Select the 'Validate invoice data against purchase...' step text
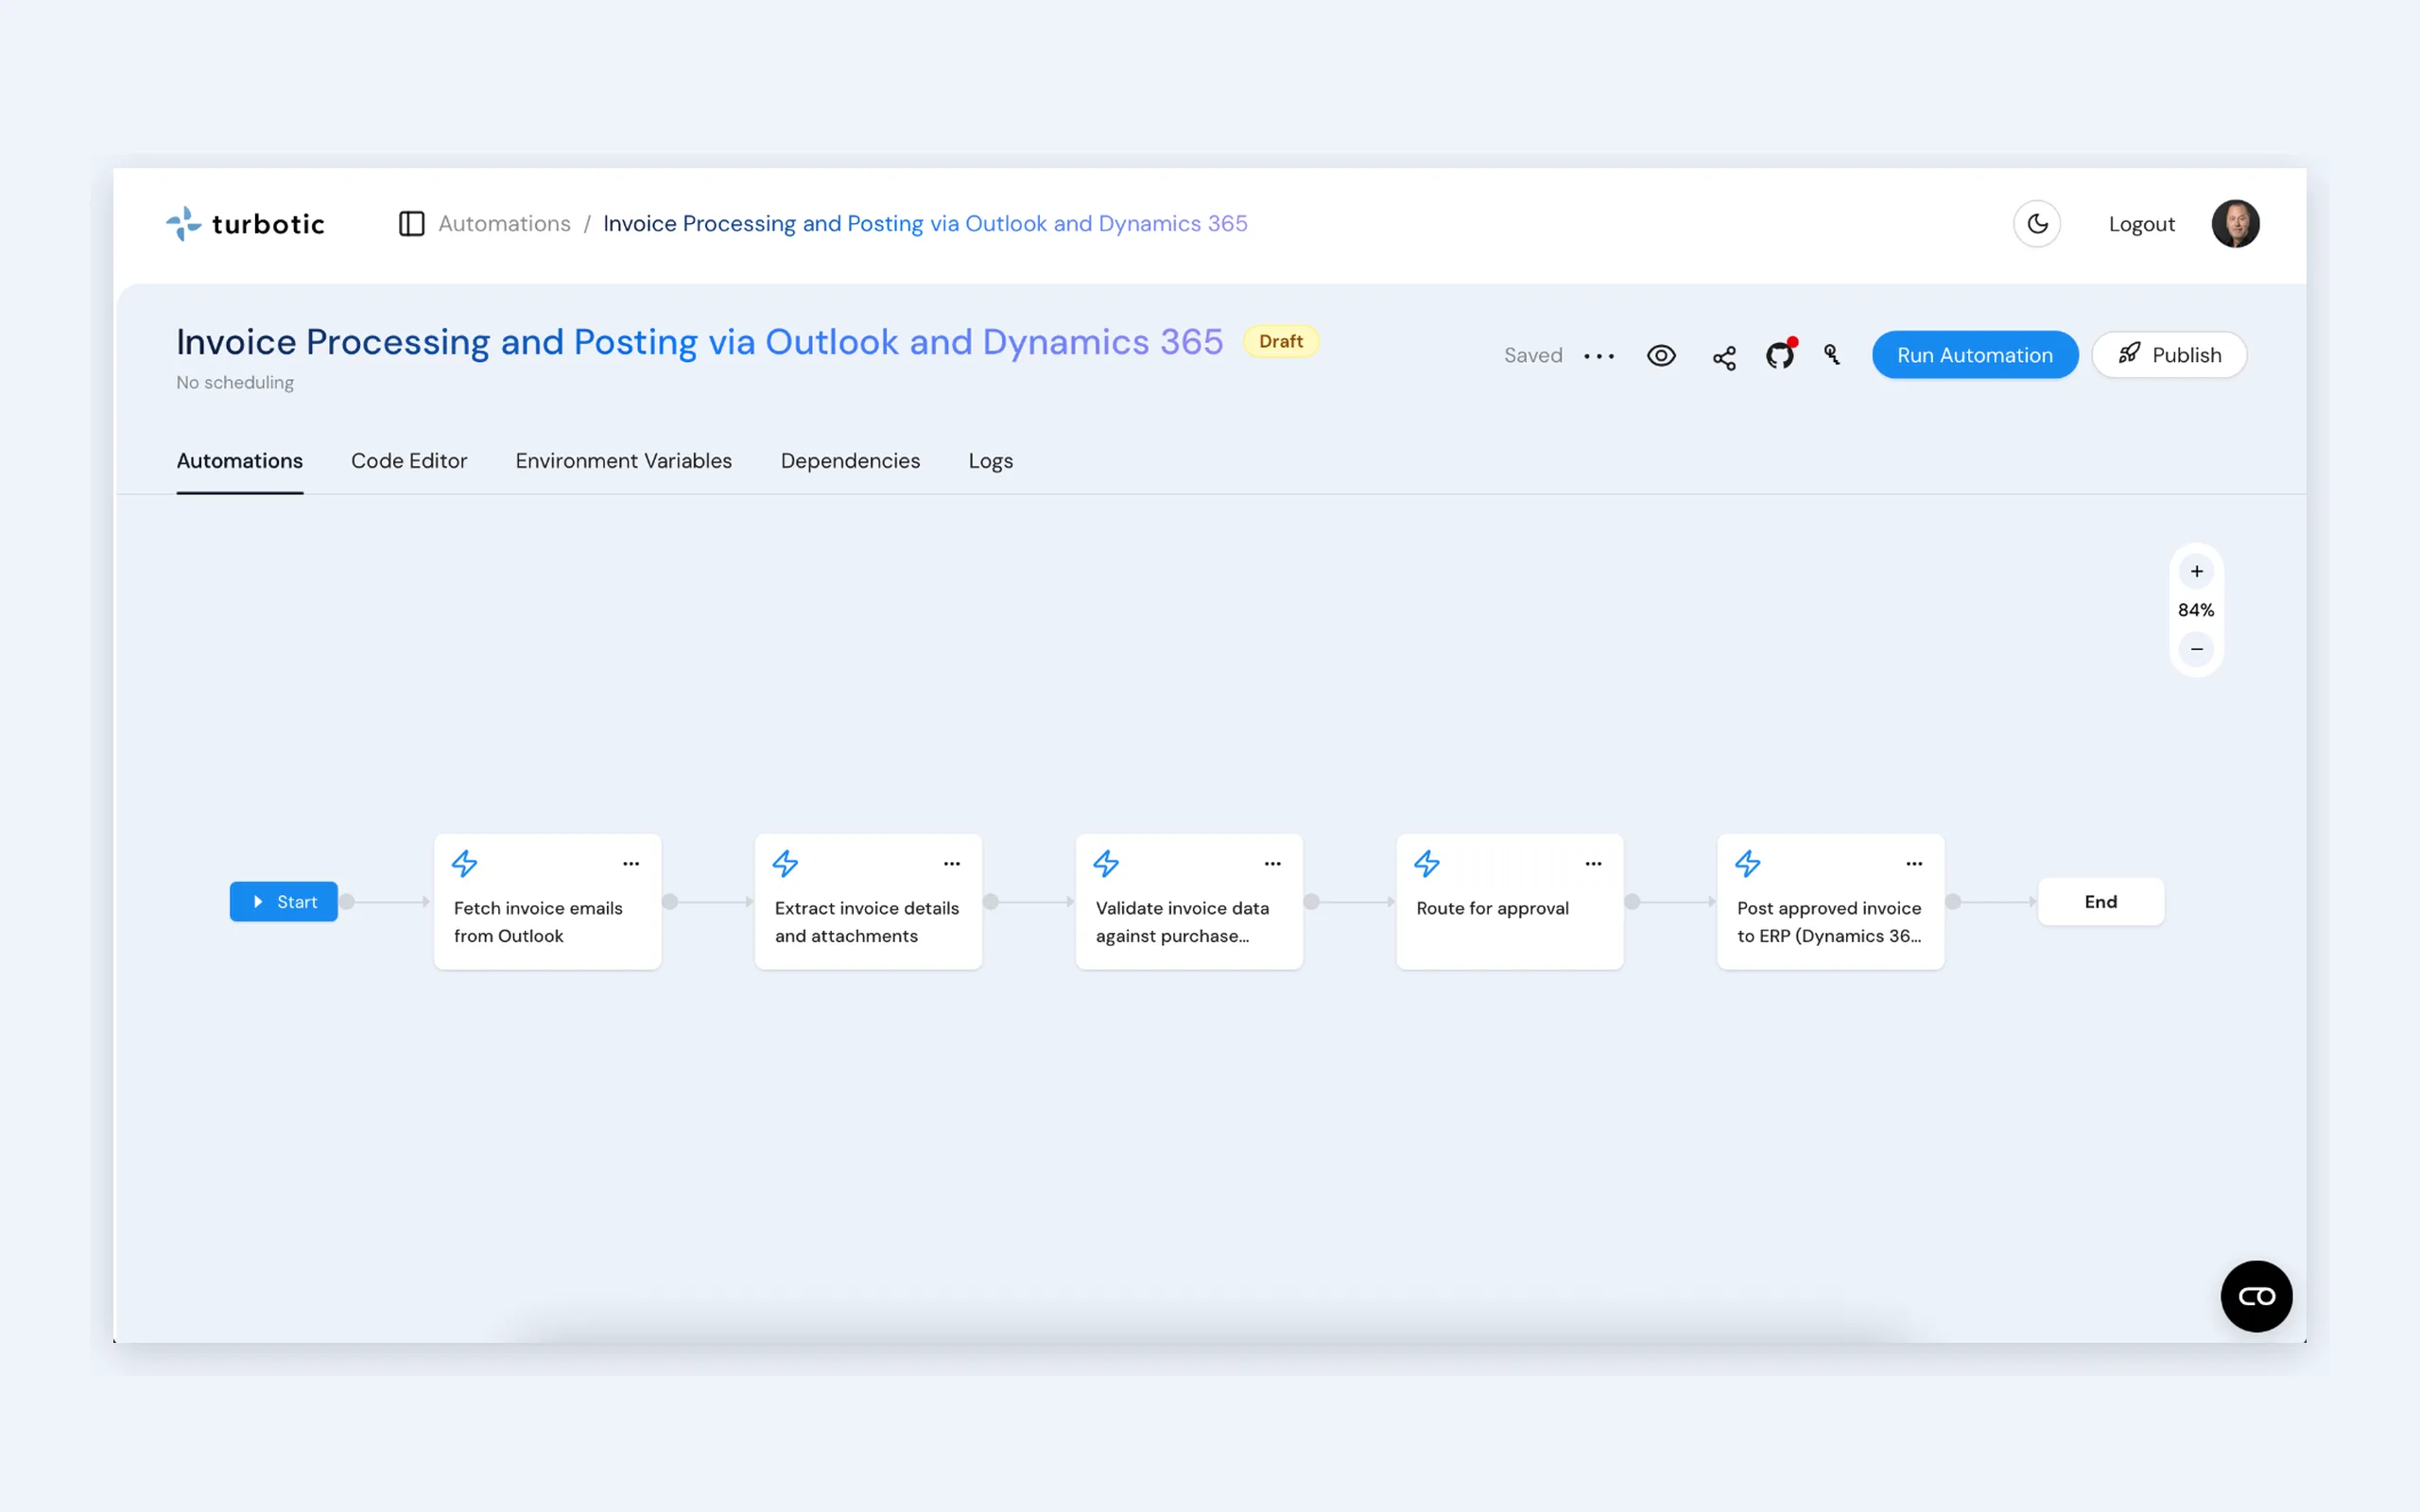The width and height of the screenshot is (2420, 1512). [1182, 922]
